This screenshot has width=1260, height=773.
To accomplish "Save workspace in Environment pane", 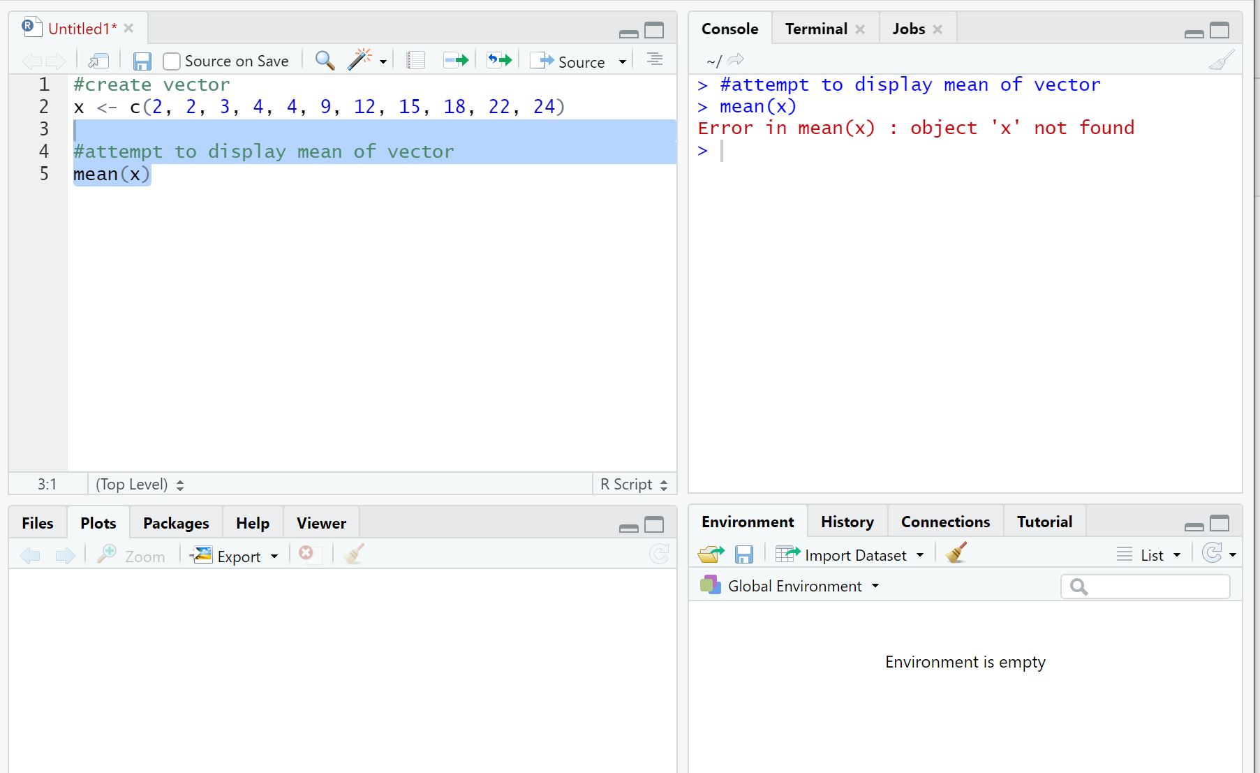I will (x=744, y=555).
